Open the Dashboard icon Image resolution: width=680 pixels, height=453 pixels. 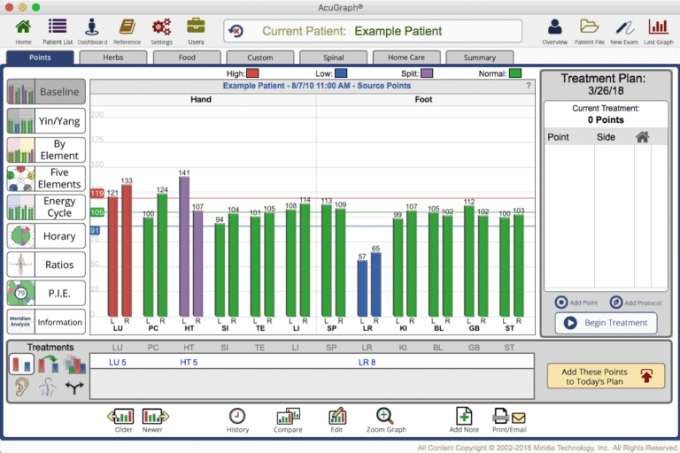coord(92,27)
